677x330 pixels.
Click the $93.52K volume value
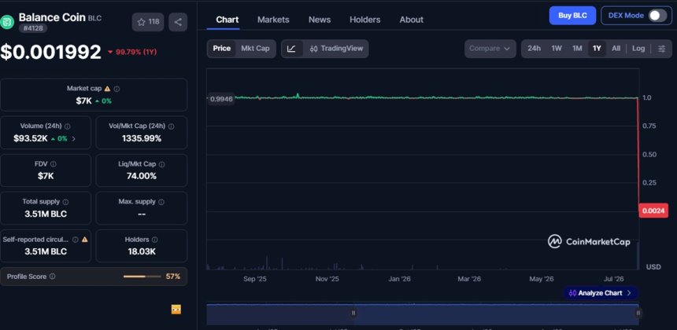pyautogui.click(x=31, y=139)
